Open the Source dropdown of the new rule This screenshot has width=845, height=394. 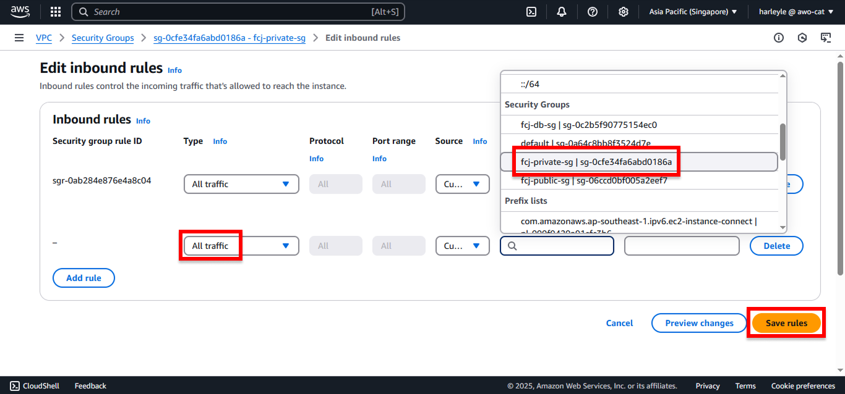coord(462,246)
